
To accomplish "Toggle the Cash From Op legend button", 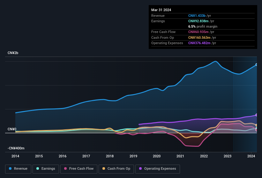I will [116, 169].
